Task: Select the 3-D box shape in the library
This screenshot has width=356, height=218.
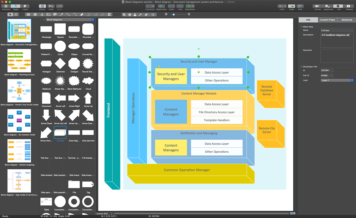Action: coord(60,133)
